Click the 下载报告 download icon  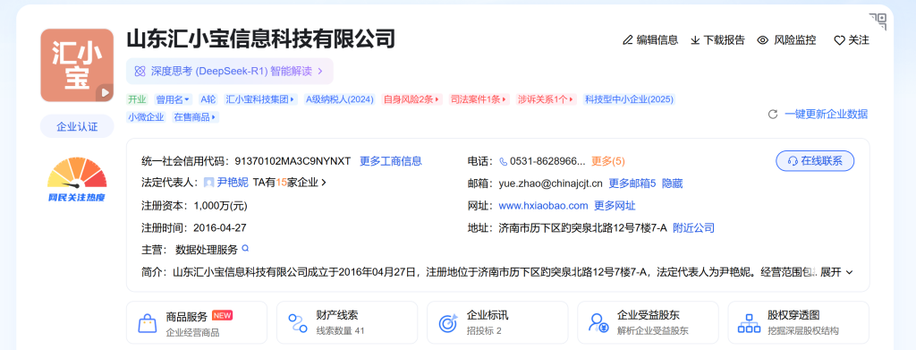695,40
